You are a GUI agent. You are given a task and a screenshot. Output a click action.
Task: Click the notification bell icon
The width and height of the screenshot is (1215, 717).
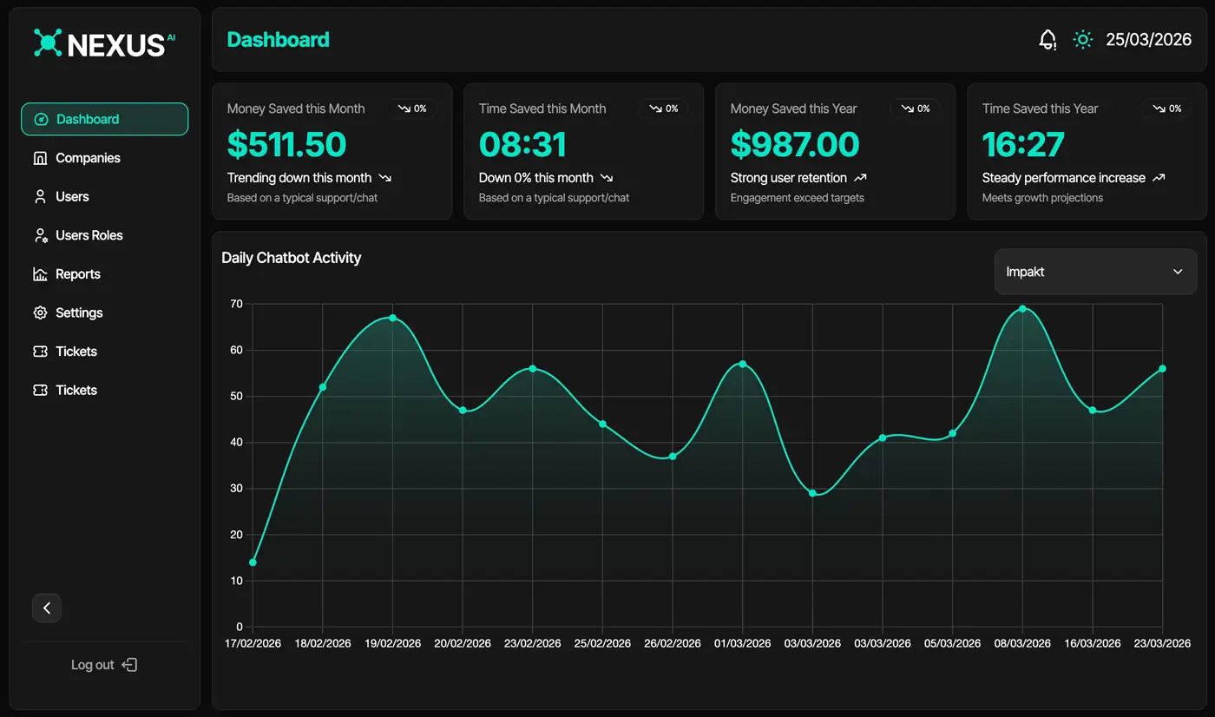pos(1048,40)
